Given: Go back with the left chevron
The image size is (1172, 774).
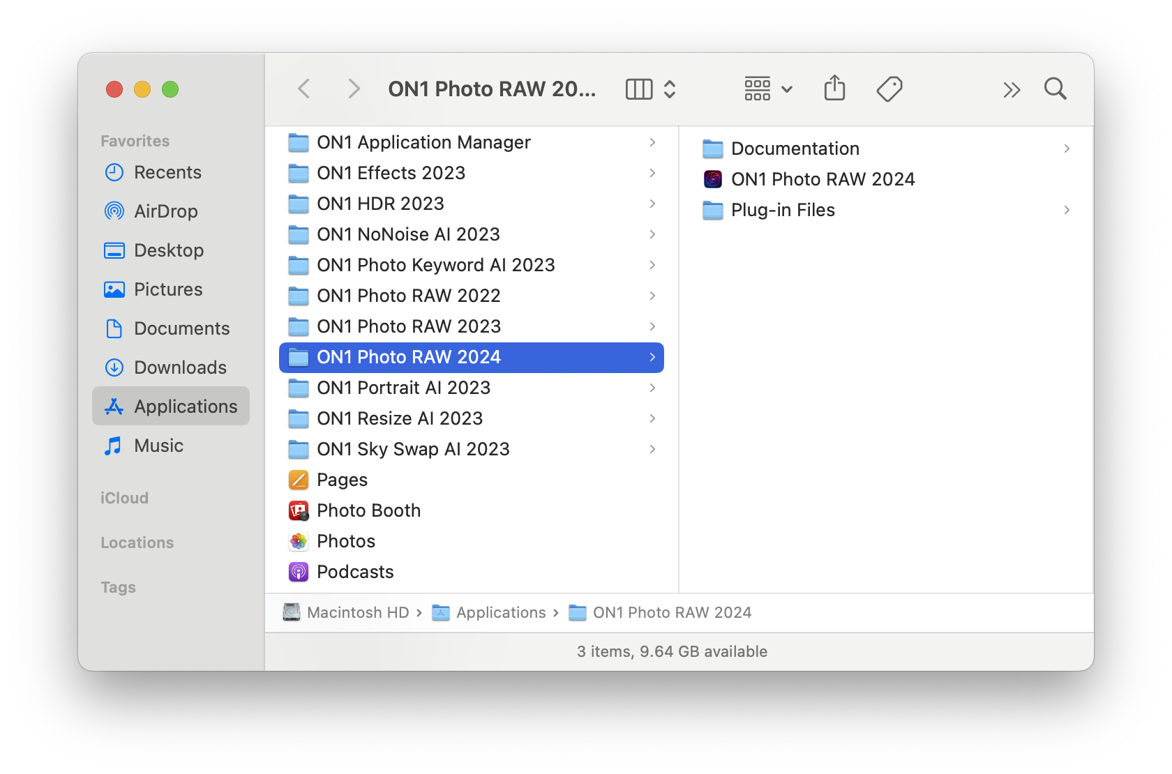Looking at the screenshot, I should point(303,89).
